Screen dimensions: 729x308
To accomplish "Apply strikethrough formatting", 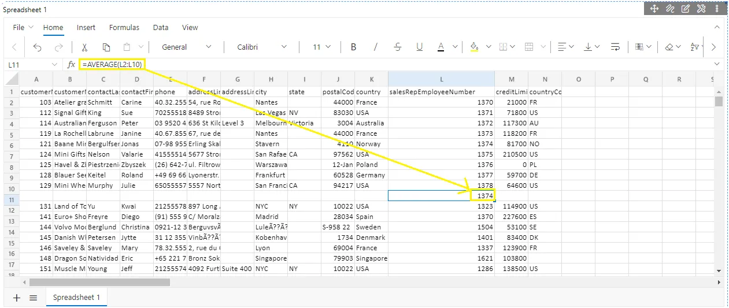I will [398, 47].
